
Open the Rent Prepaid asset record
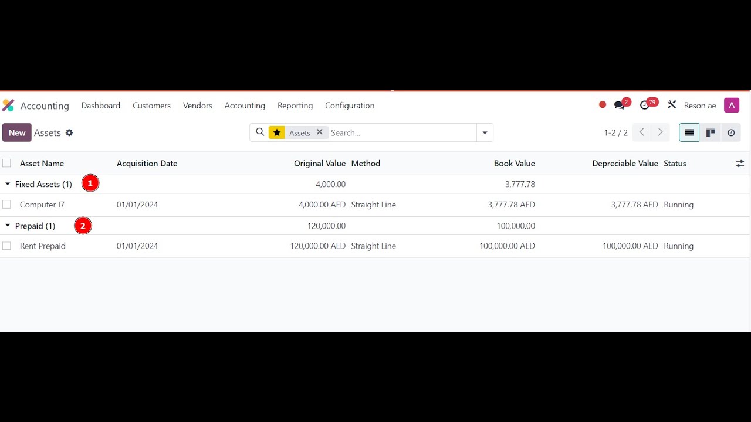(x=42, y=246)
